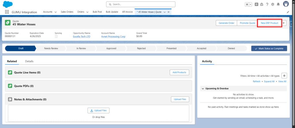Click the global Search field
The image size is (295, 128).
point(141,4)
